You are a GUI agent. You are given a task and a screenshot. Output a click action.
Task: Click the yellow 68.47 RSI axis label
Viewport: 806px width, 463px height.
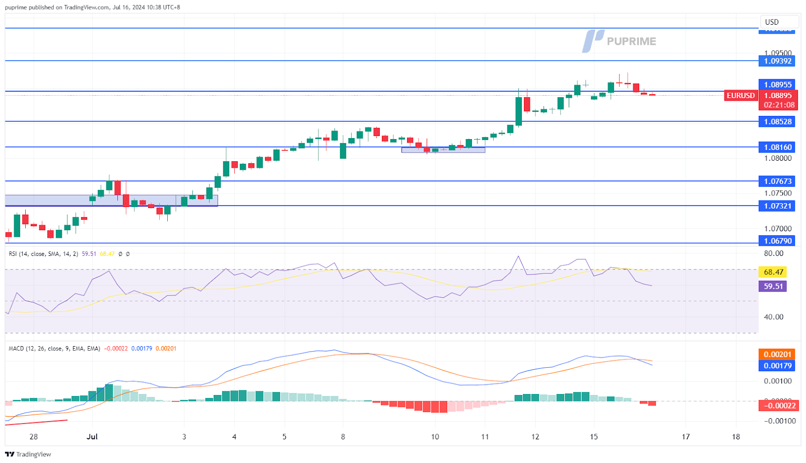pyautogui.click(x=773, y=272)
